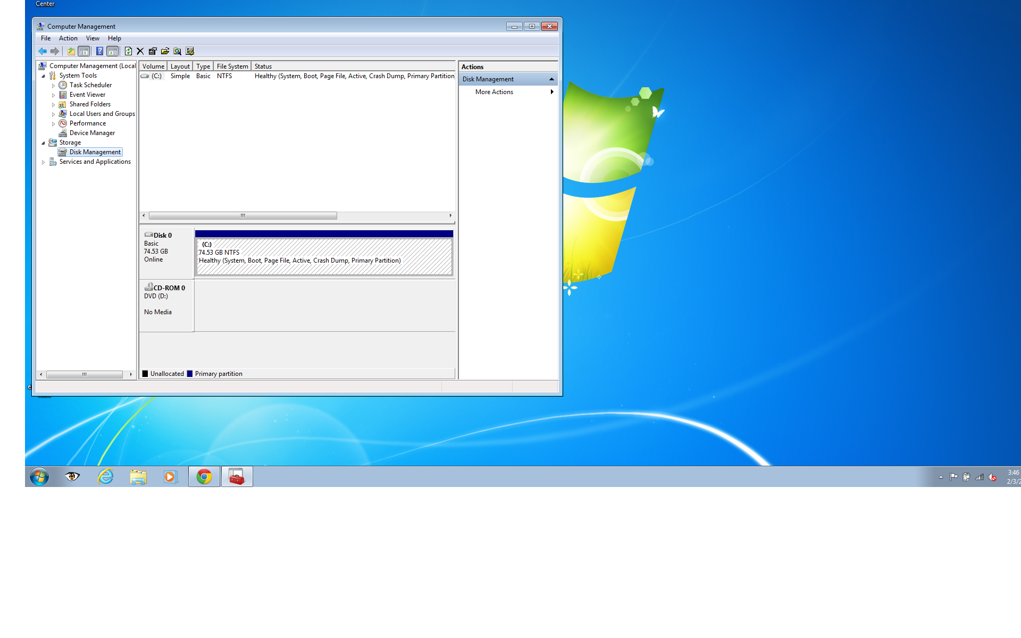Expand Local Users and Groups node
The image size is (1021, 638).
[53, 114]
